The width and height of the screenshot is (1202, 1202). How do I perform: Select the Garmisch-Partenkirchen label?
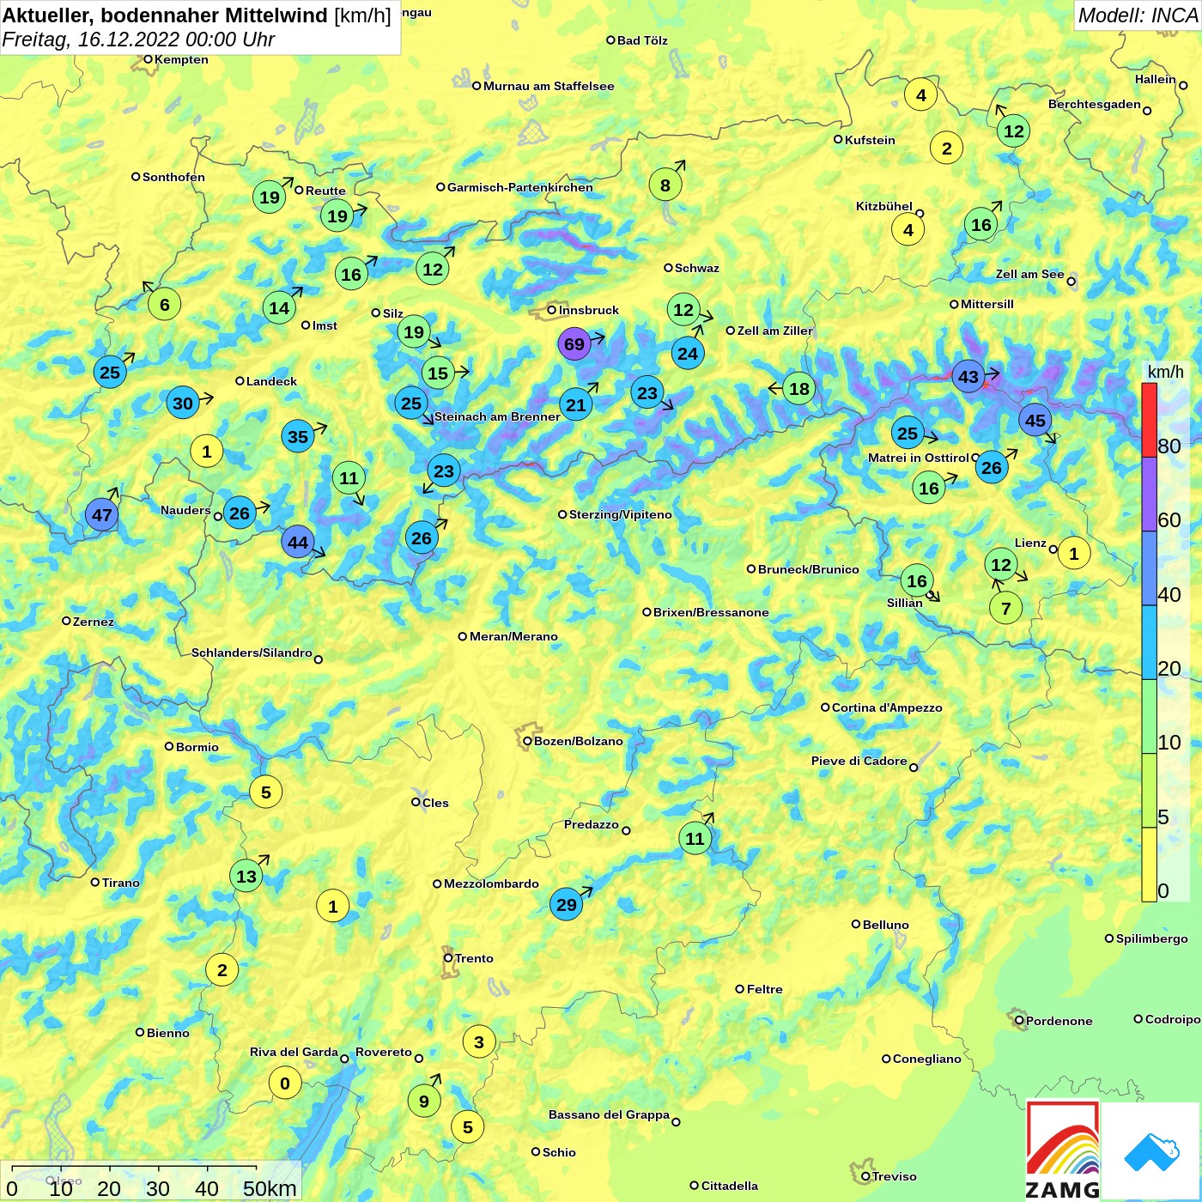click(520, 187)
